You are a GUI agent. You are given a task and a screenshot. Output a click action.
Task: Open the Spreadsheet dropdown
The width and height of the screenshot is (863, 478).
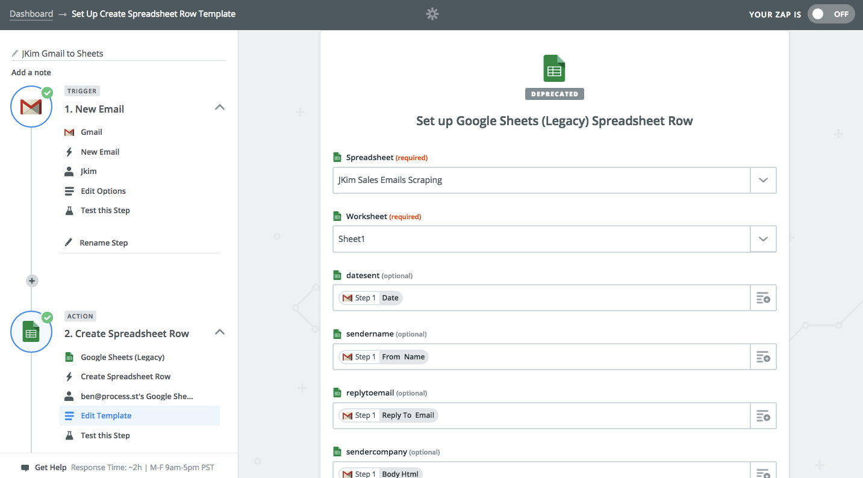pos(763,180)
